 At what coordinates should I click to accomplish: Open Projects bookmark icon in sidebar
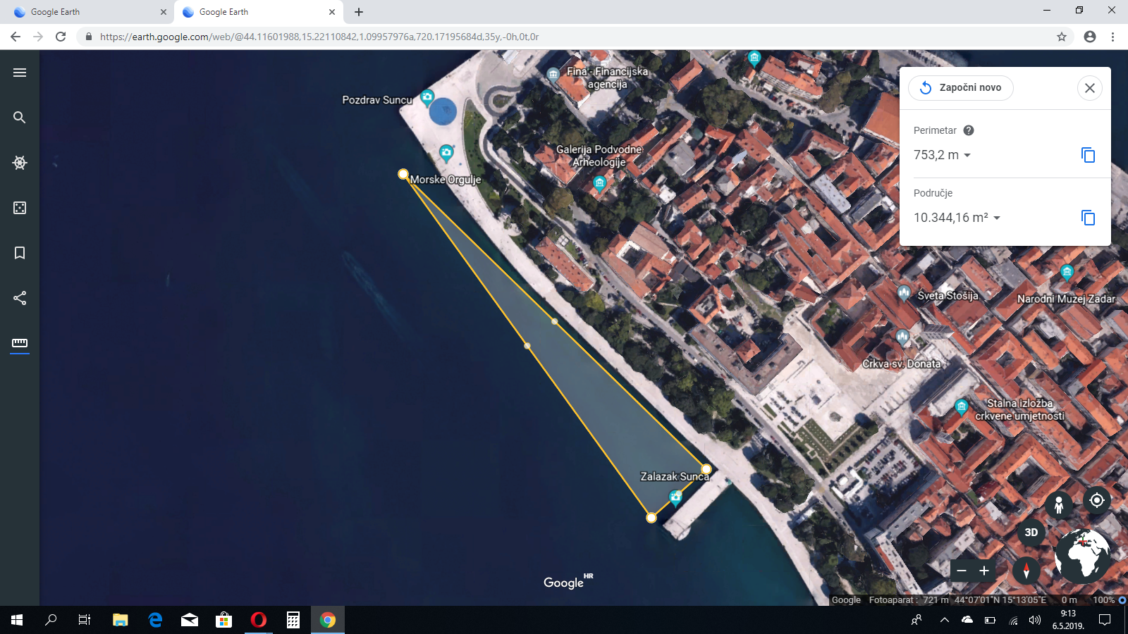pos(20,253)
